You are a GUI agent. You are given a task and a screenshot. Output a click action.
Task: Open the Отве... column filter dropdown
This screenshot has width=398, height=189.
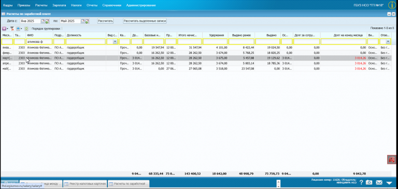point(388,41)
